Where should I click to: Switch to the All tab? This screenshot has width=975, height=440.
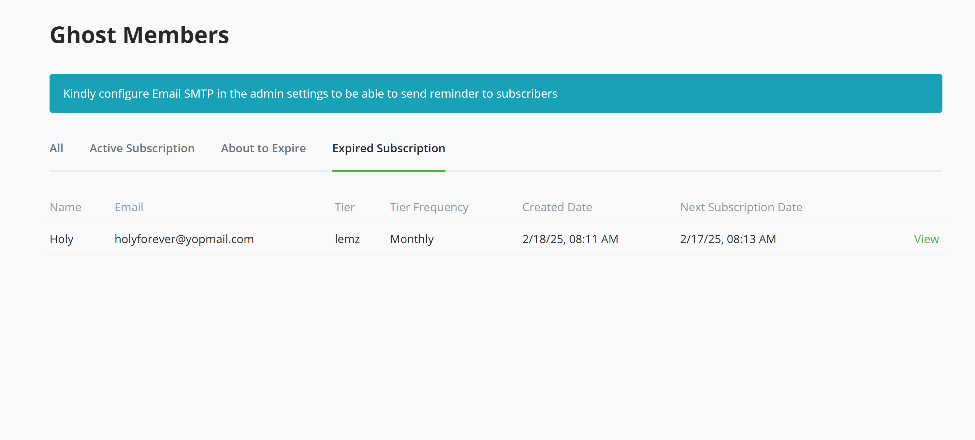pos(56,148)
